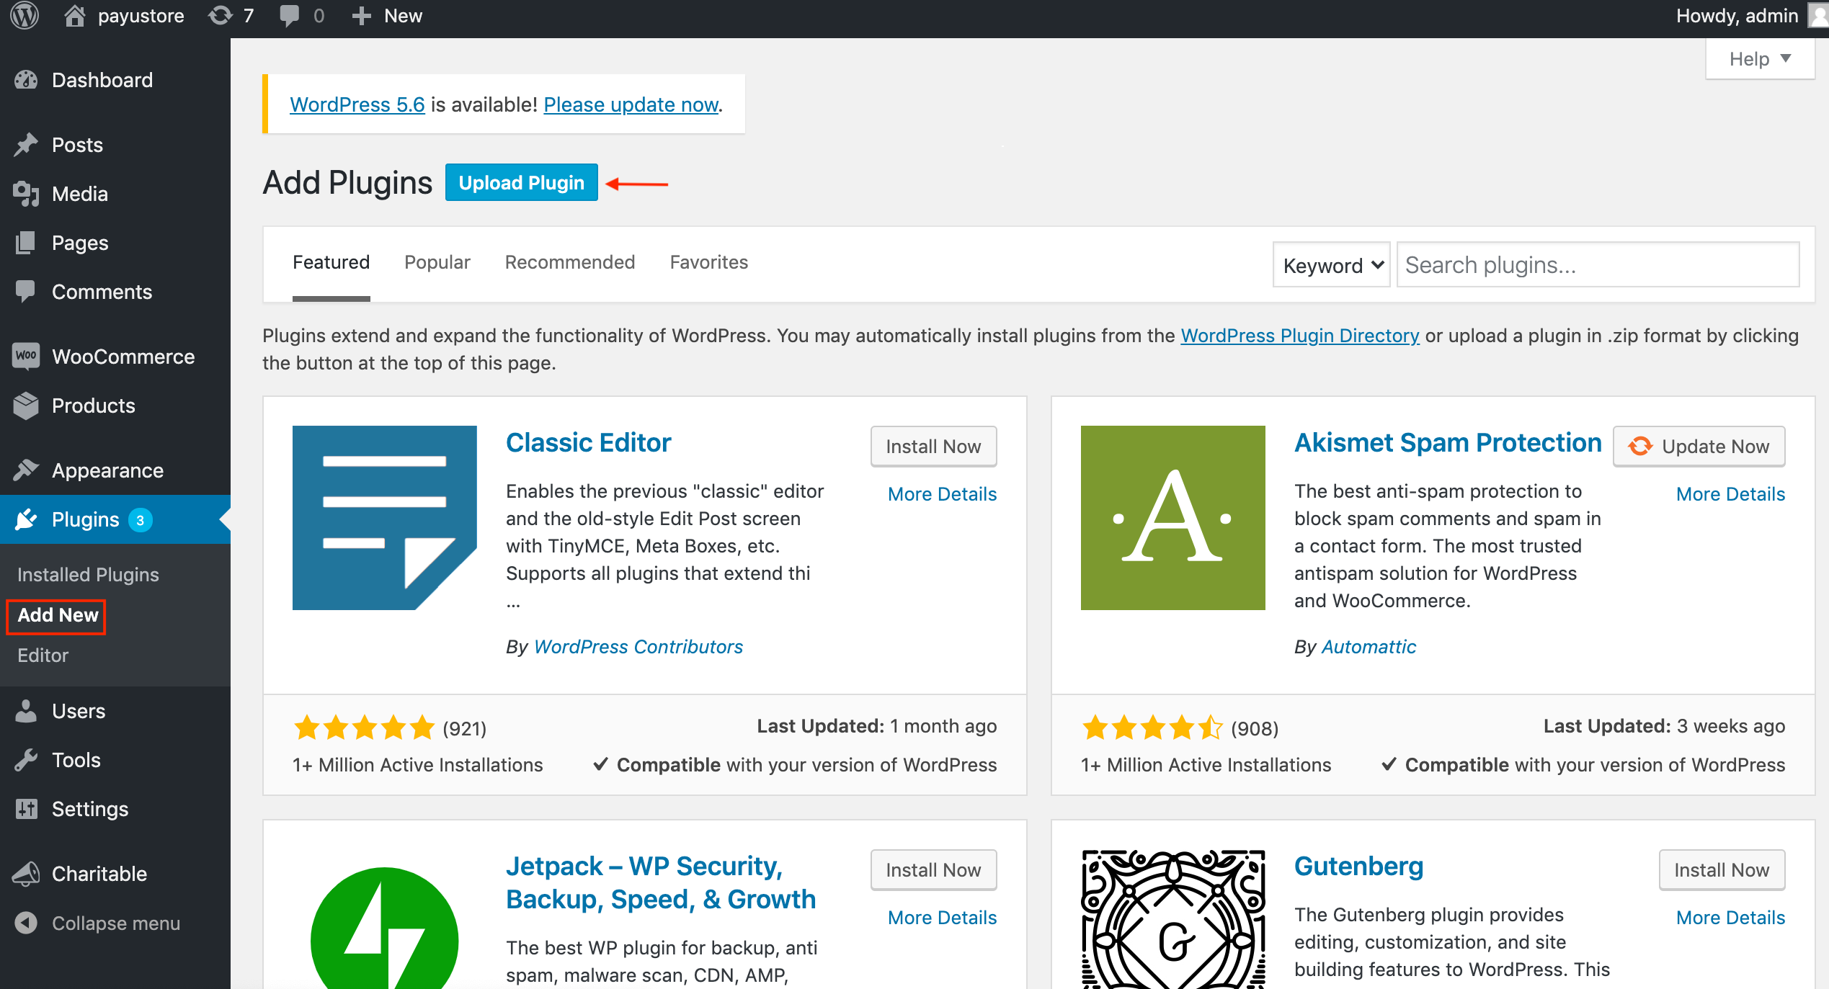Open More Details for Gutenberg
Viewport: 1829px width, 989px height.
pos(1730,918)
